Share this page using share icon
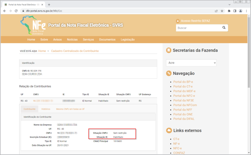Screen dimensions: 251x155 (x=216, y=11)
